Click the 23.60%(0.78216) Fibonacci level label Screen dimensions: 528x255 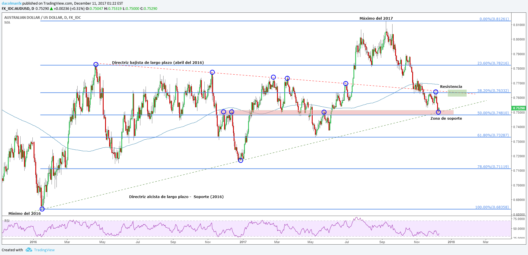493,63
